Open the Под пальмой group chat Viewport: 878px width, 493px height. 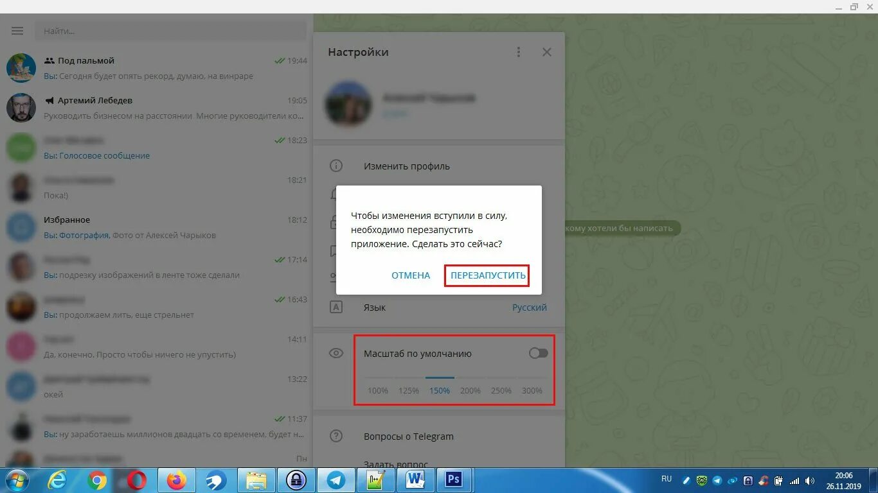click(x=157, y=68)
